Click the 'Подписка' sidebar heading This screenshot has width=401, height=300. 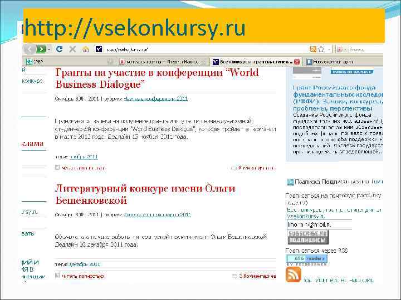click(307, 182)
